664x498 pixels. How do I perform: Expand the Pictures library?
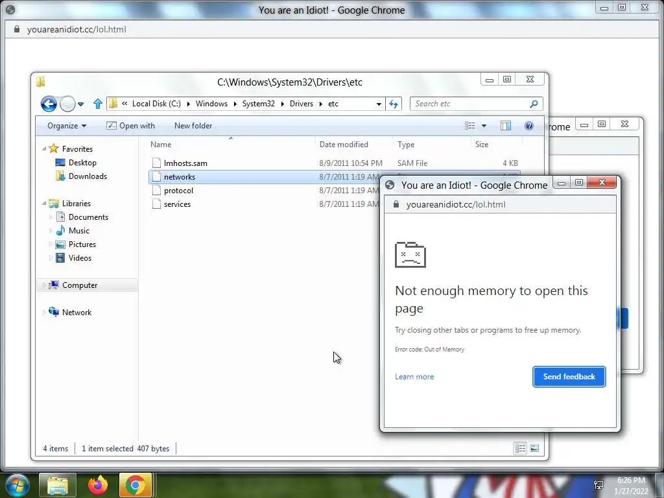point(51,244)
